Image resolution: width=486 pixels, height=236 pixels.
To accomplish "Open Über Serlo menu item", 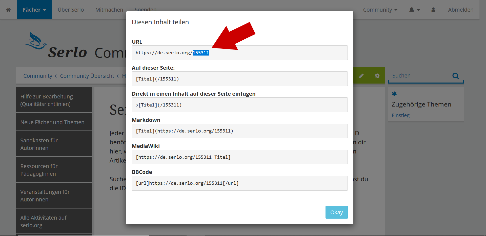I will [x=71, y=10].
